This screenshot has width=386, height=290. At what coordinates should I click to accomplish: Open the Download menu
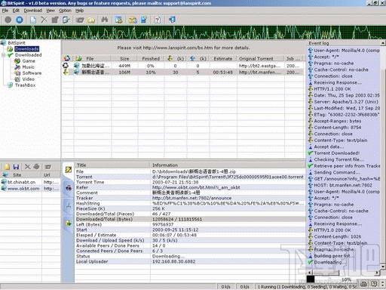point(33,11)
